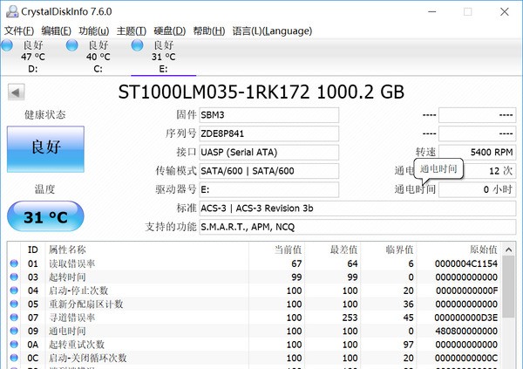Click the blue status orb for drive D:
The width and height of the screenshot is (523, 369).
coord(7,45)
